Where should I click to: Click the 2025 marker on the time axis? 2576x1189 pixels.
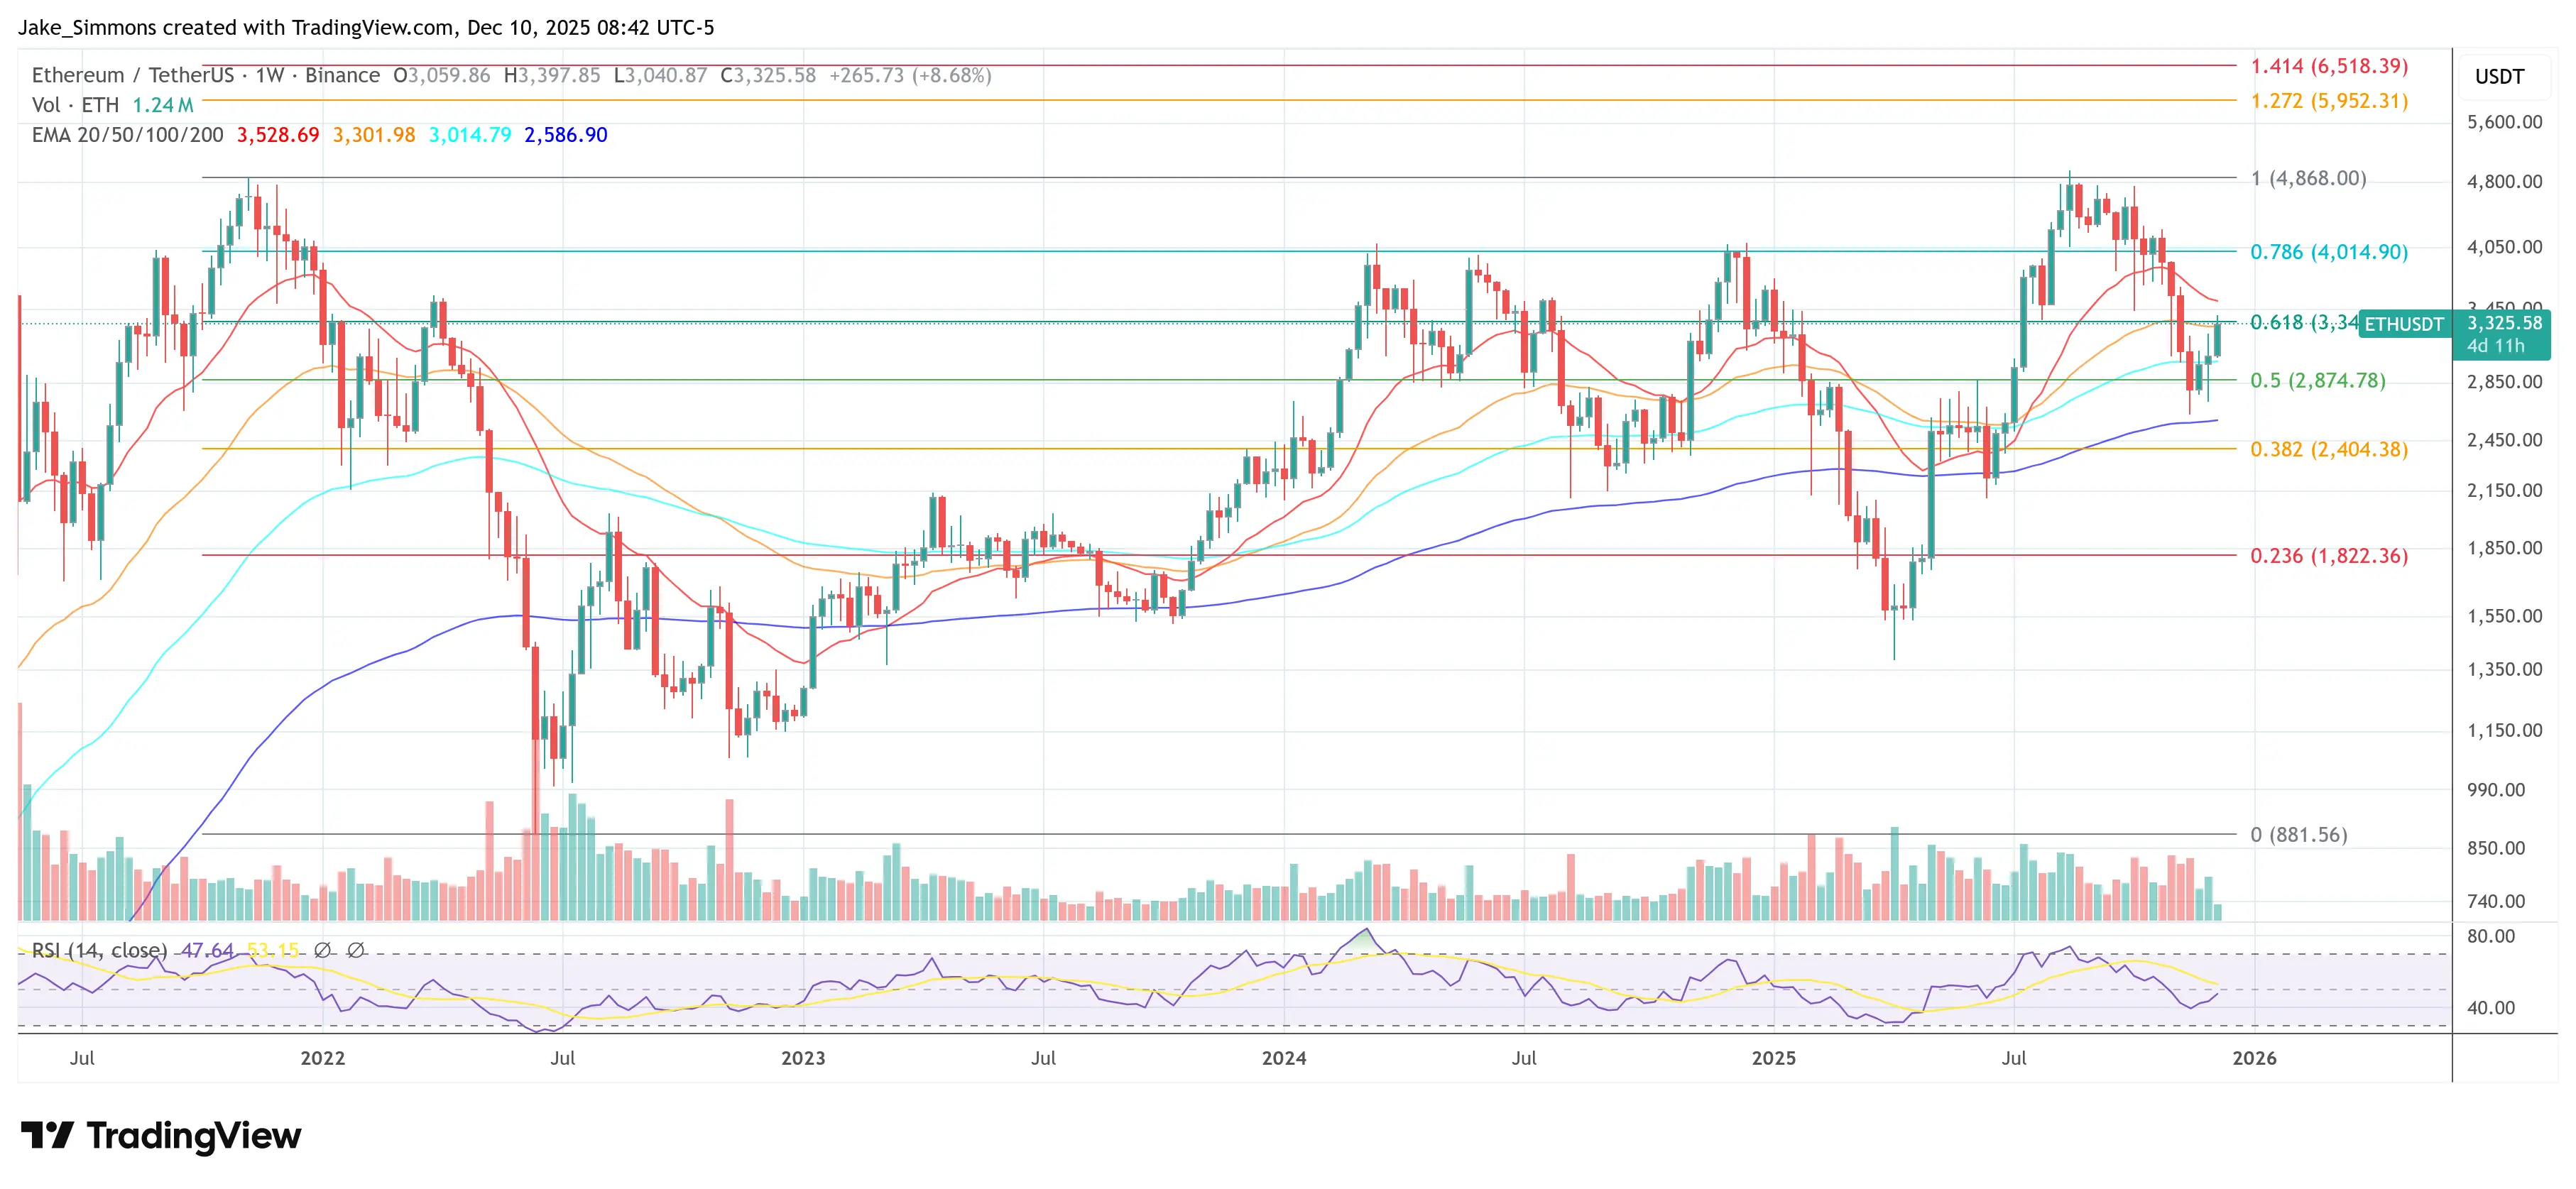1773,1058
